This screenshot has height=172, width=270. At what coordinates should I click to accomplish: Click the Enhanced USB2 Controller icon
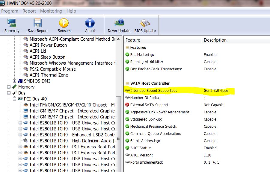tap(26, 135)
